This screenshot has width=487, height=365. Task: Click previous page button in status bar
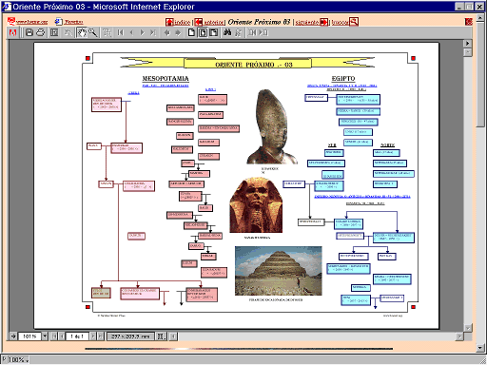pos(62,336)
